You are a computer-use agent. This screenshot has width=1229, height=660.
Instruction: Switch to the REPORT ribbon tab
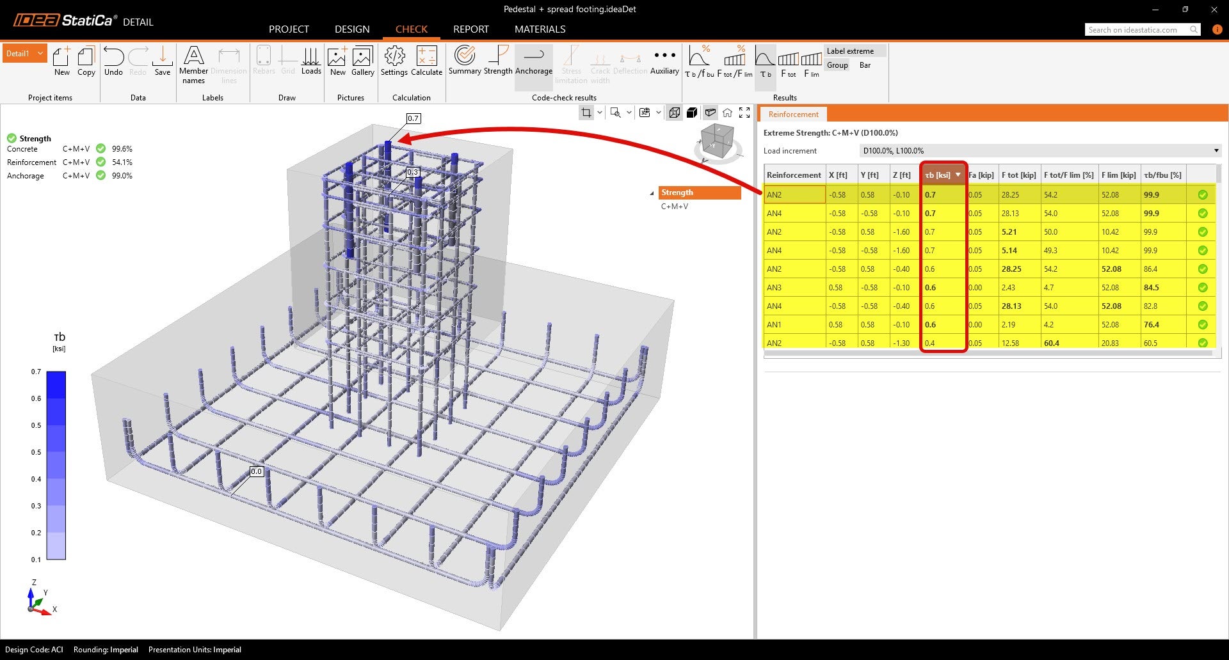click(x=470, y=29)
